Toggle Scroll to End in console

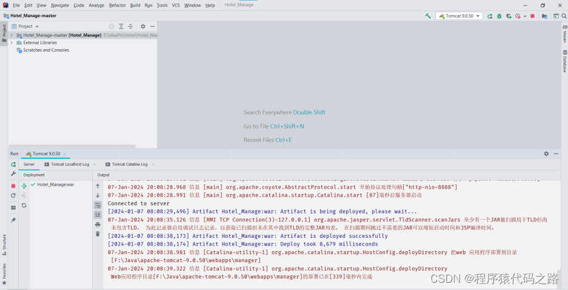coord(98,215)
